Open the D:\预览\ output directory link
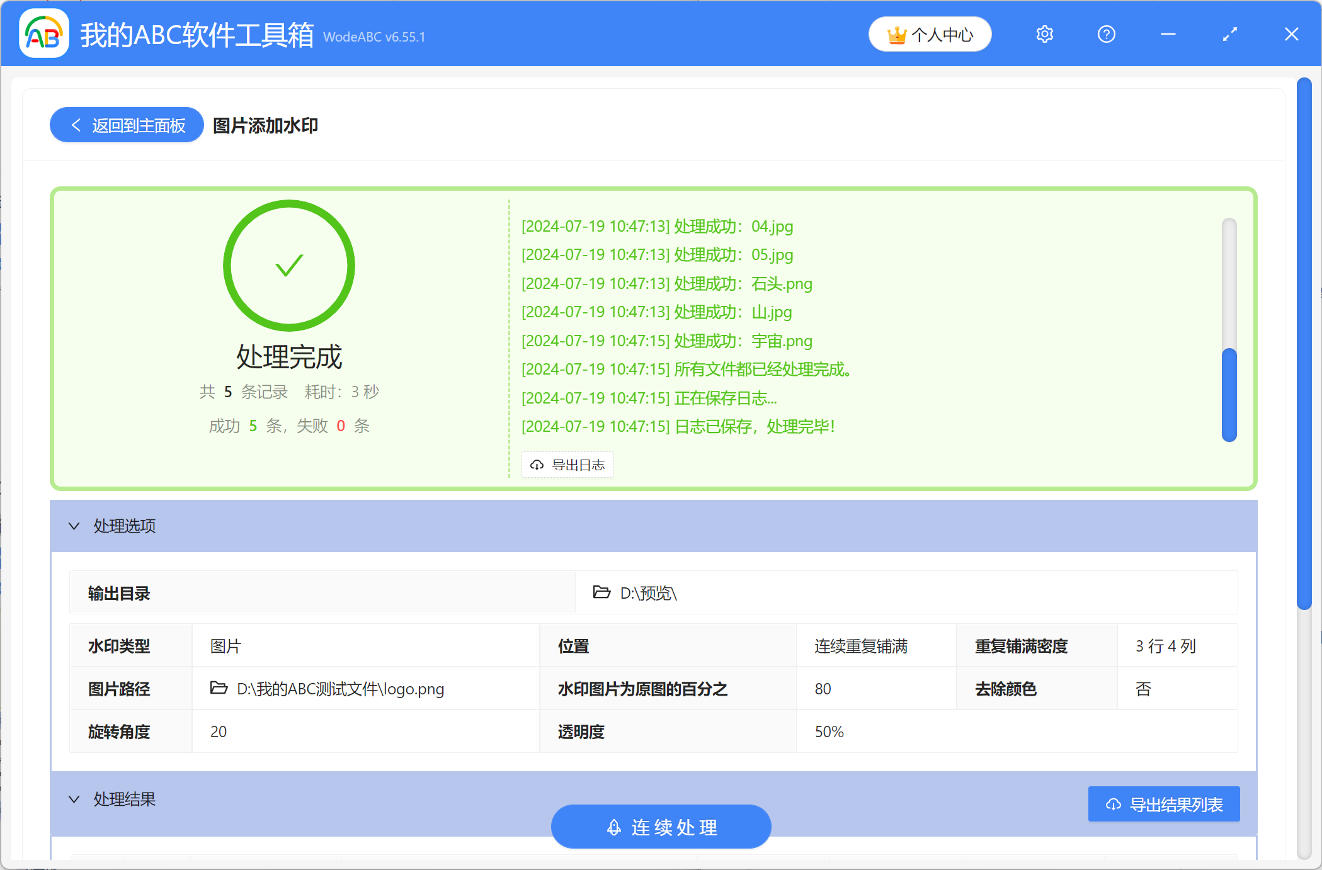Screen dimensions: 1322x870 click(647, 593)
